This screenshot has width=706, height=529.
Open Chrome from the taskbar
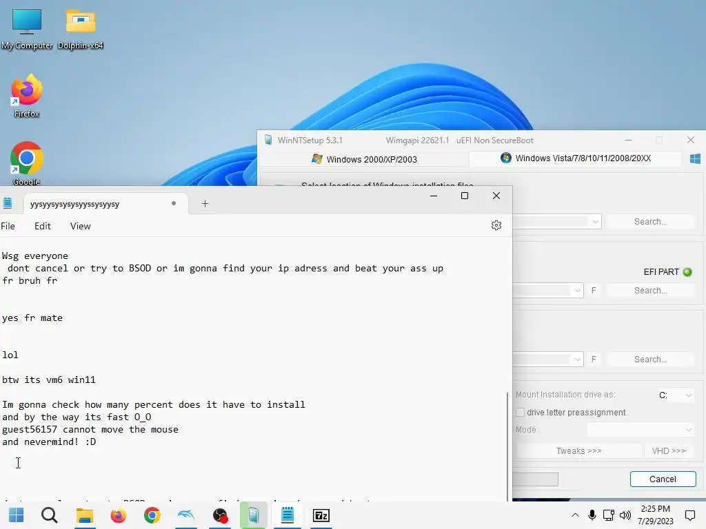[152, 515]
